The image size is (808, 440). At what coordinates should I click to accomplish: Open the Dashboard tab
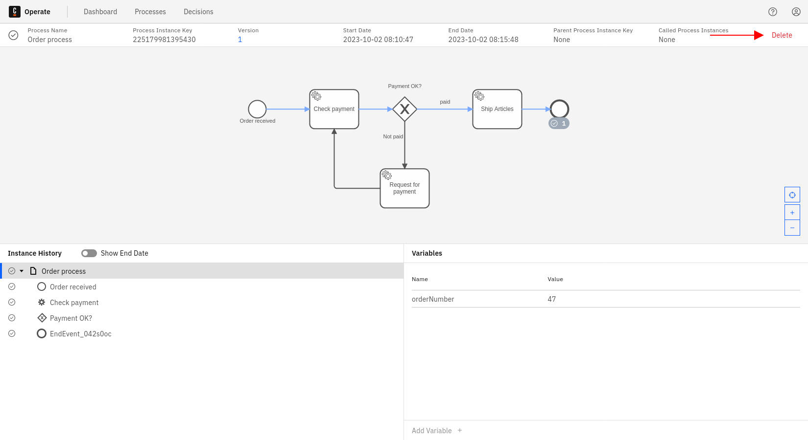pyautogui.click(x=100, y=11)
